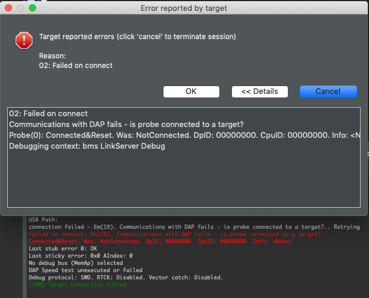The width and height of the screenshot is (369, 298).
Task: Select the first '02: Failed on connect' line in details
Action: coord(48,113)
